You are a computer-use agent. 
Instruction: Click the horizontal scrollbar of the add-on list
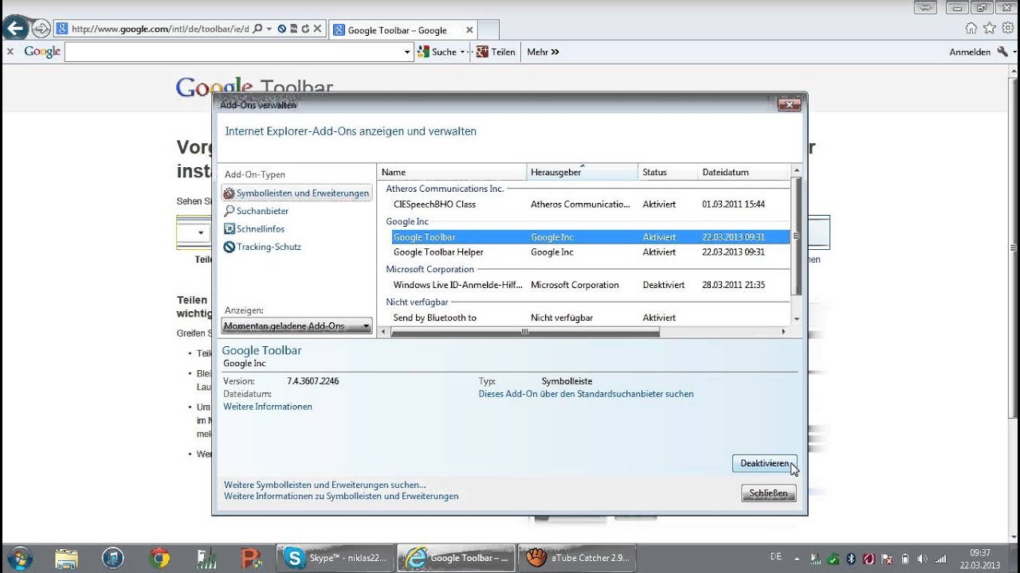point(524,332)
